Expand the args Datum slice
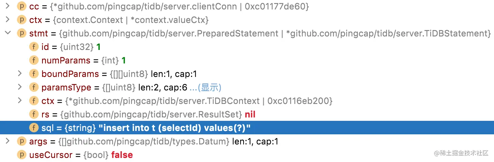The height and width of the screenshot is (162, 494). pyautogui.click(x=7, y=141)
